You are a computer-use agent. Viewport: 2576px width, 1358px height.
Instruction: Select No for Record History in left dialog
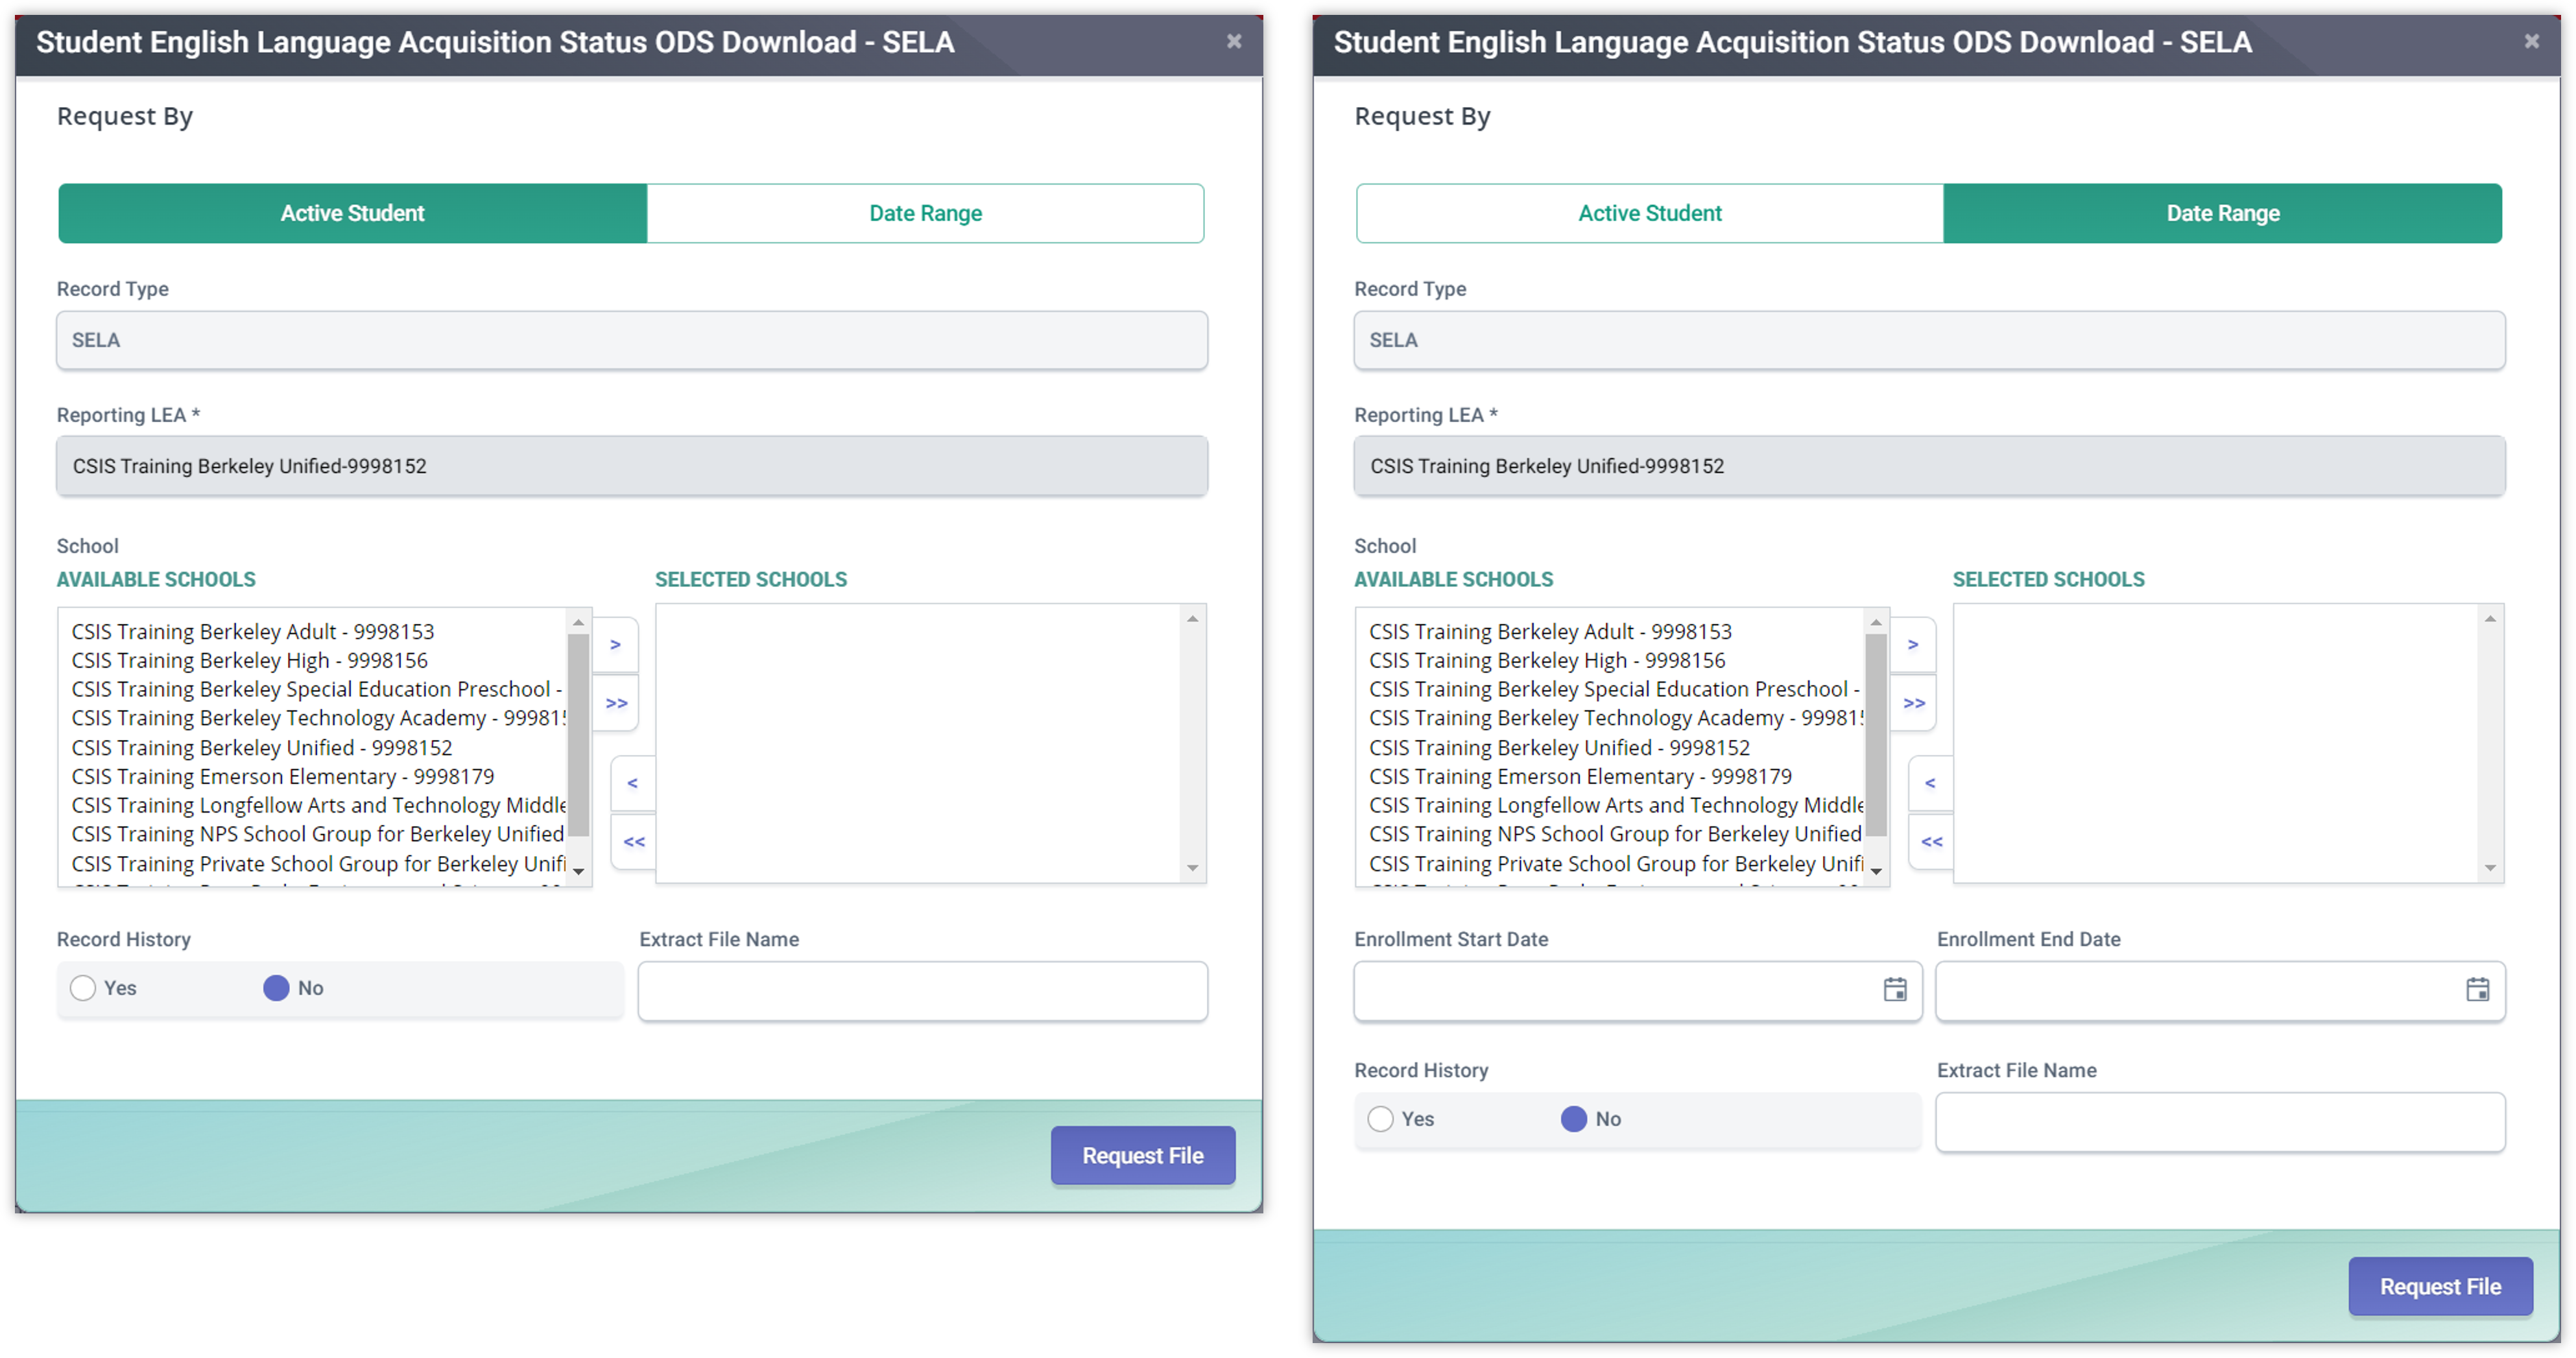(276, 988)
